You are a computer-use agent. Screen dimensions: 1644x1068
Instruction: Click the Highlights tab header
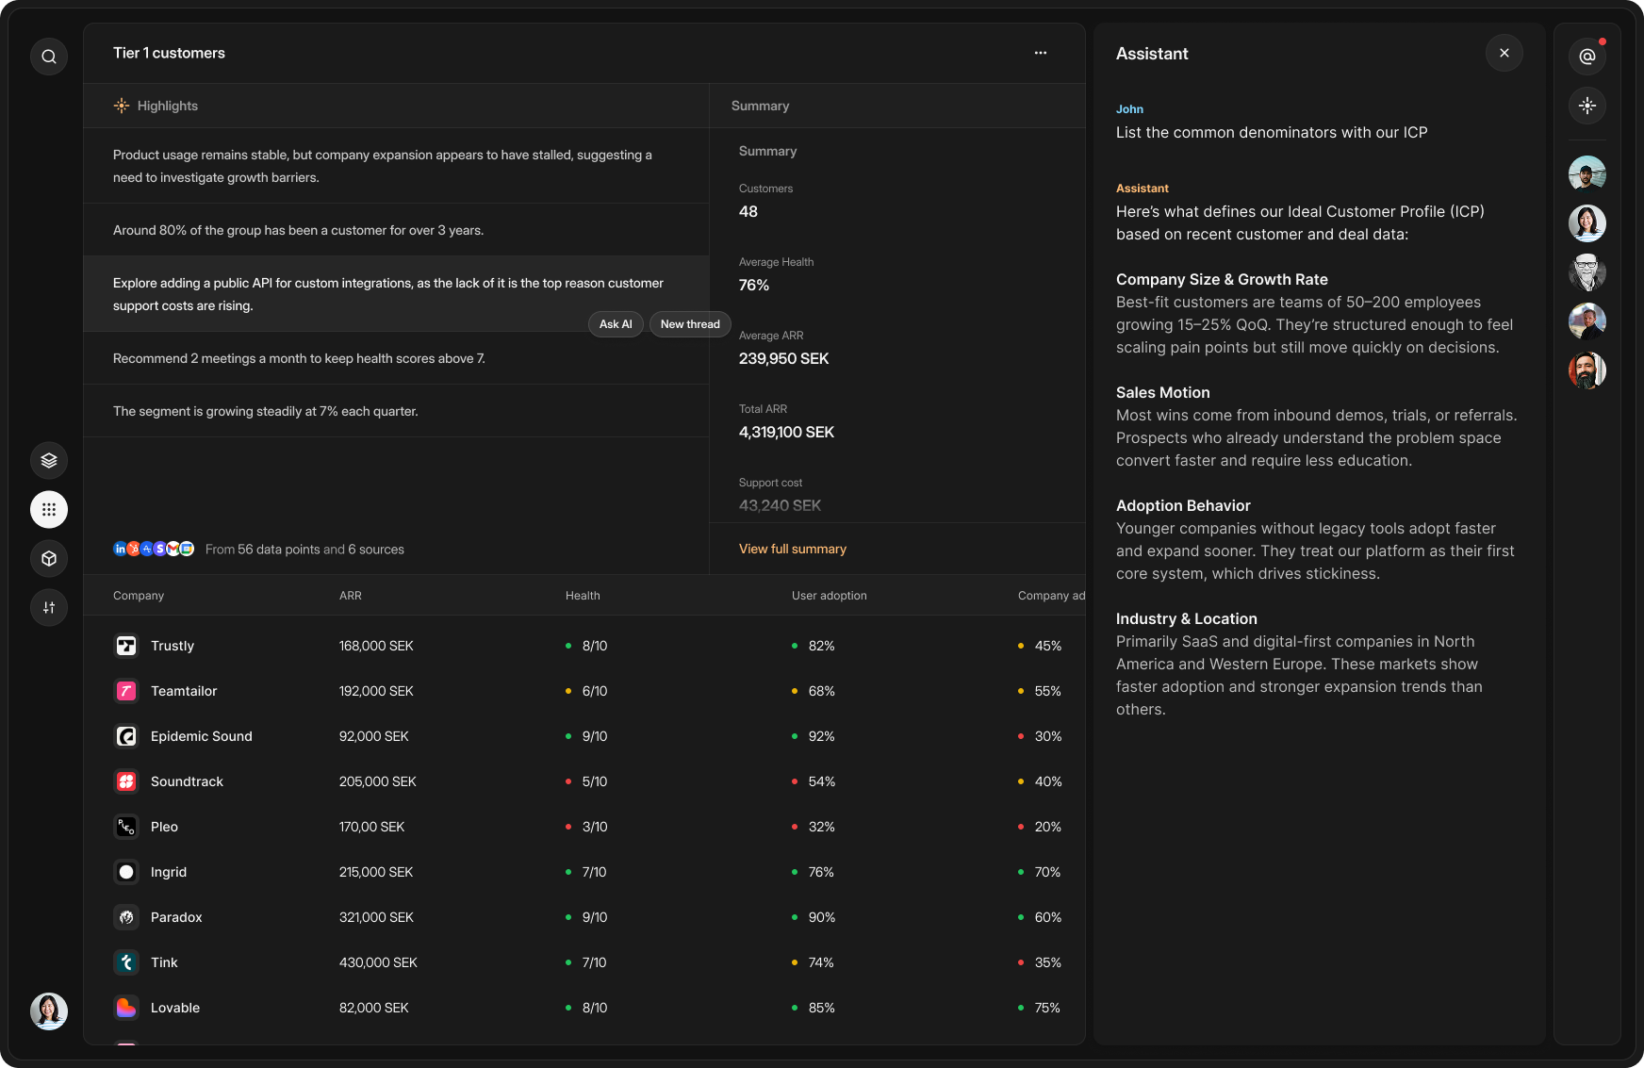click(x=167, y=106)
